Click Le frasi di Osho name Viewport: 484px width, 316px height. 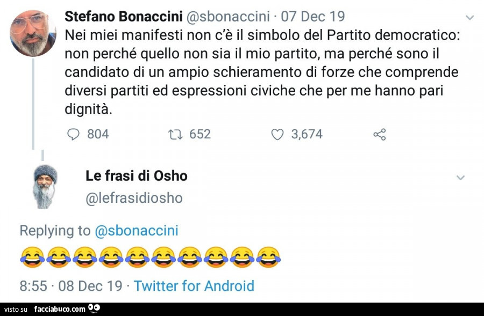(x=137, y=175)
